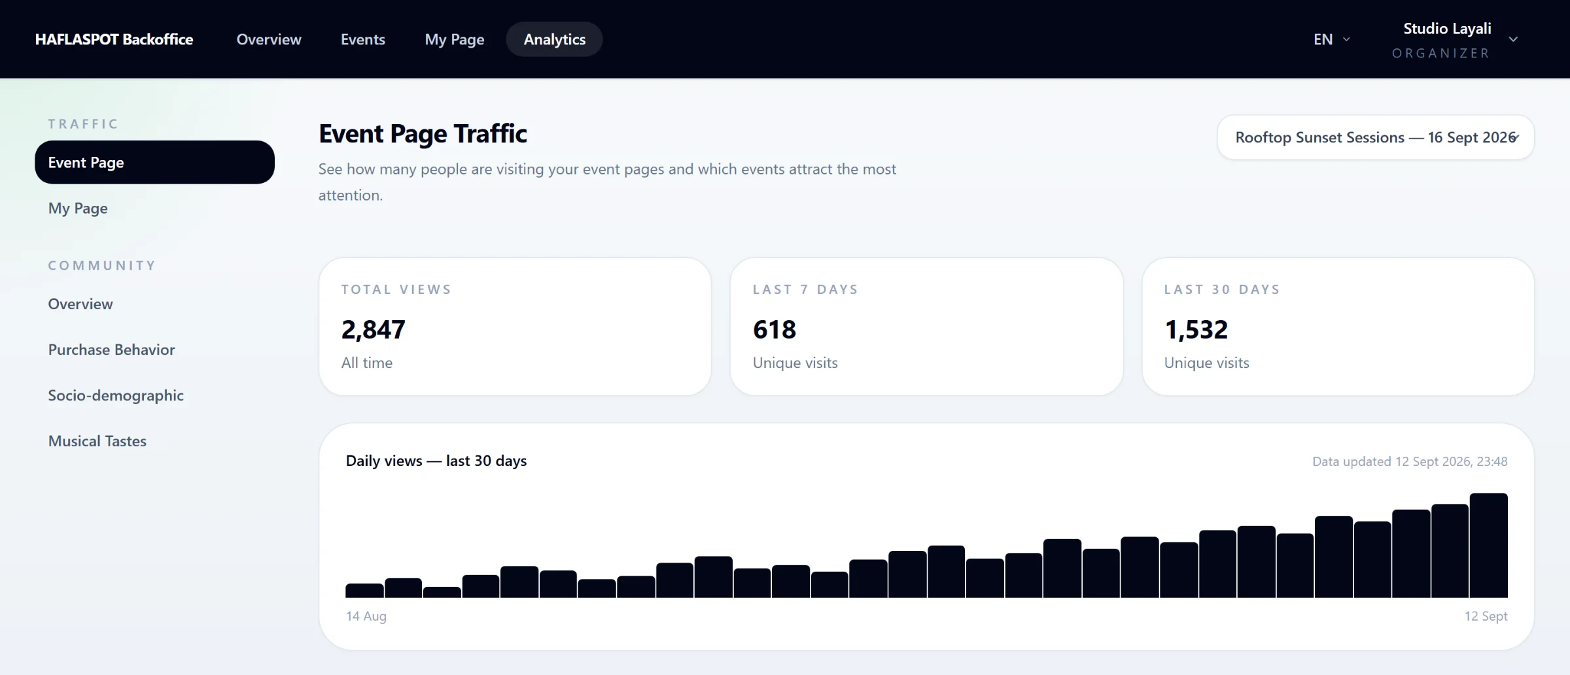Image resolution: width=1570 pixels, height=675 pixels.
Task: Select the Analytics tab
Action: tap(555, 39)
